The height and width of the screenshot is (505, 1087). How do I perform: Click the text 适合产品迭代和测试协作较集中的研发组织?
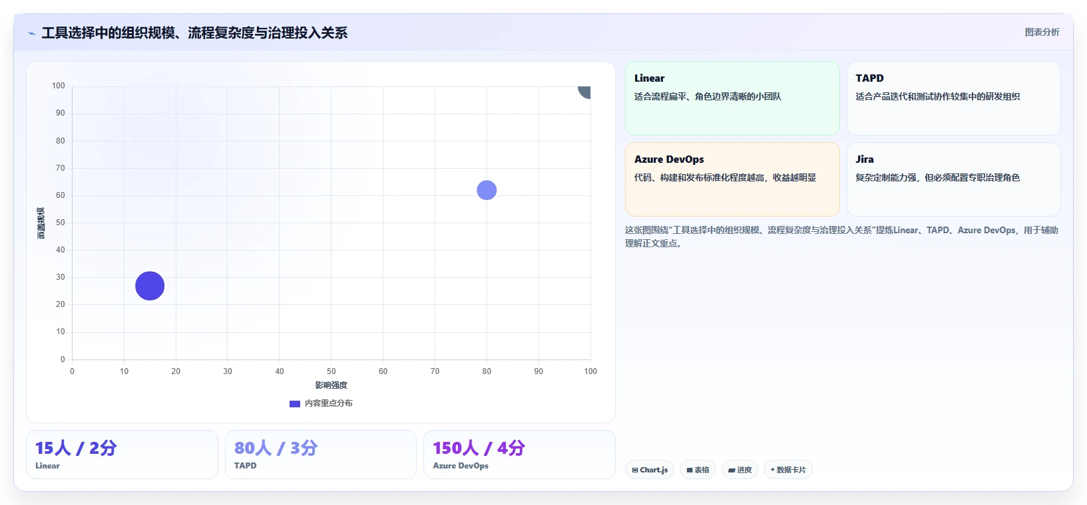point(937,96)
